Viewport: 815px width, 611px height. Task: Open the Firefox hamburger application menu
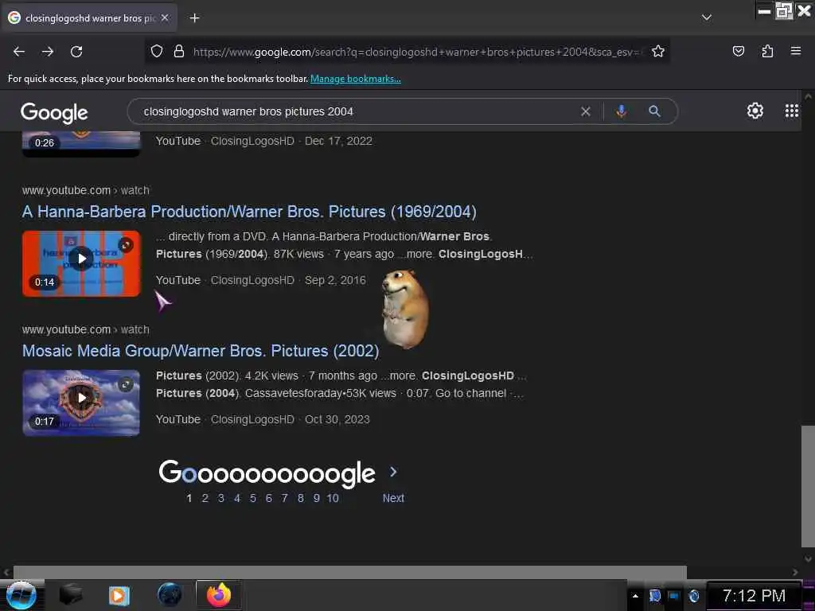point(795,51)
